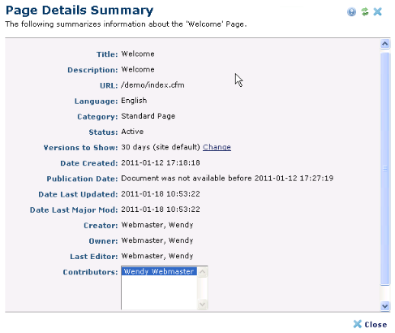Screen dimensions: 395x333
Task: Click the main panel scroll down arrow
Action: [384, 306]
